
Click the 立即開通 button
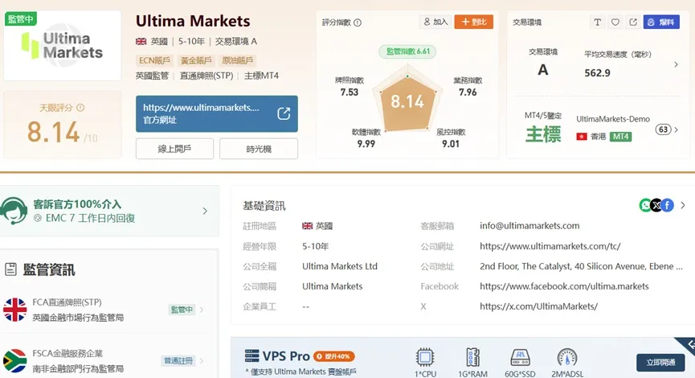[x=660, y=363]
